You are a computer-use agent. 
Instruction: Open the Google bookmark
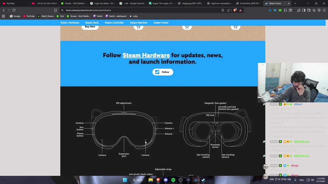15,16
